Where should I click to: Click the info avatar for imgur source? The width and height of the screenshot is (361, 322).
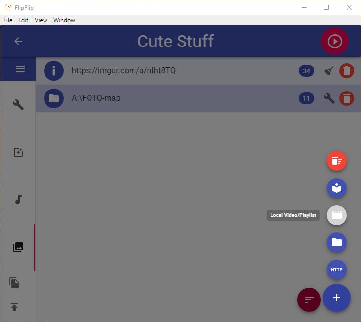54,71
